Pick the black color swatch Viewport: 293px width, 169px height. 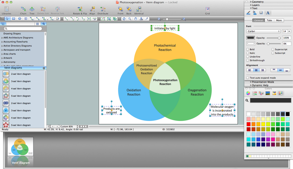pos(288,114)
